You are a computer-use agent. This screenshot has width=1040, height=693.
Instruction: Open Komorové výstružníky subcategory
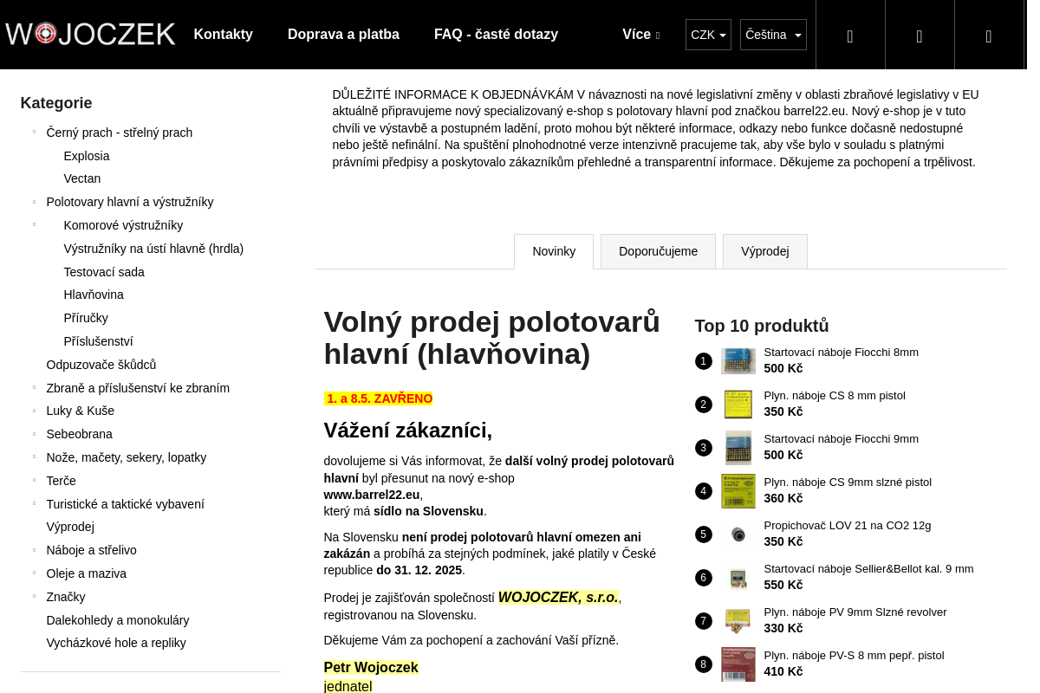[123, 225]
